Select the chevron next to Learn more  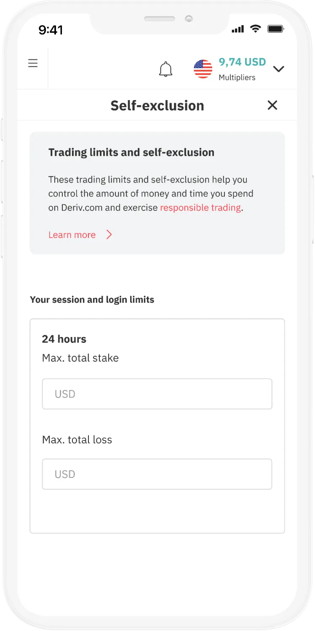pyautogui.click(x=109, y=235)
